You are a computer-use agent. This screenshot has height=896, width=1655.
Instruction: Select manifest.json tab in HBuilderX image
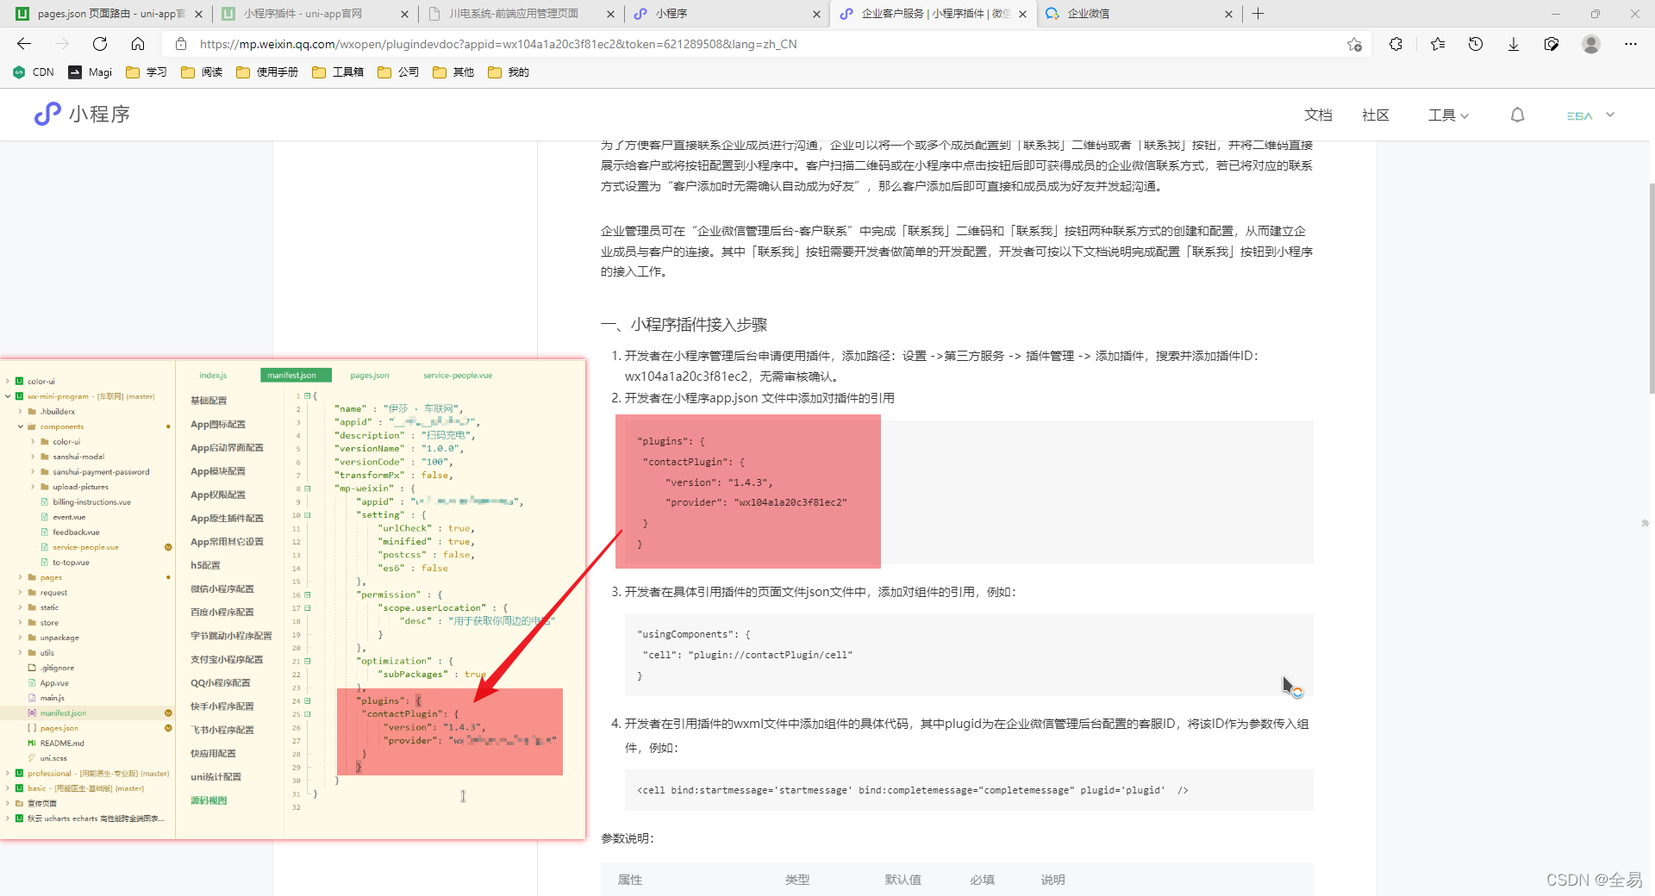[x=296, y=376]
